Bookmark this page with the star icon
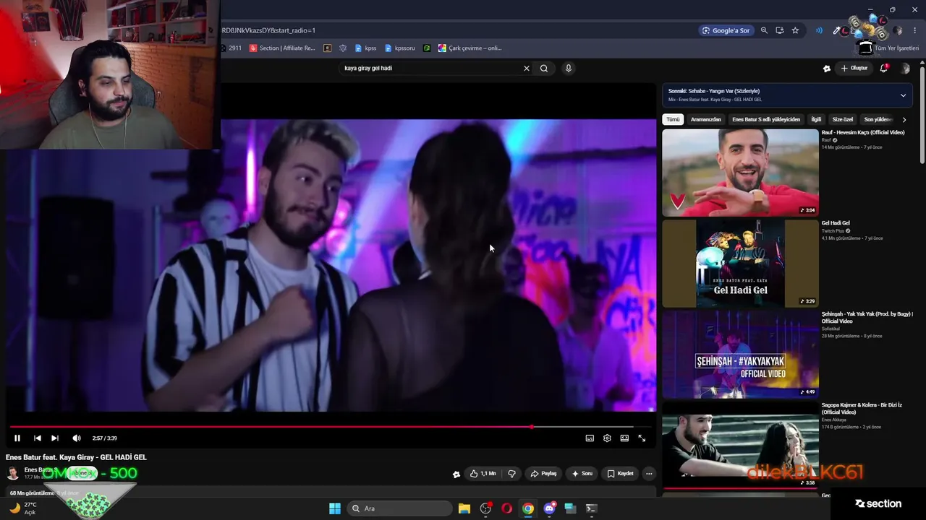The height and width of the screenshot is (520, 926). [796, 30]
